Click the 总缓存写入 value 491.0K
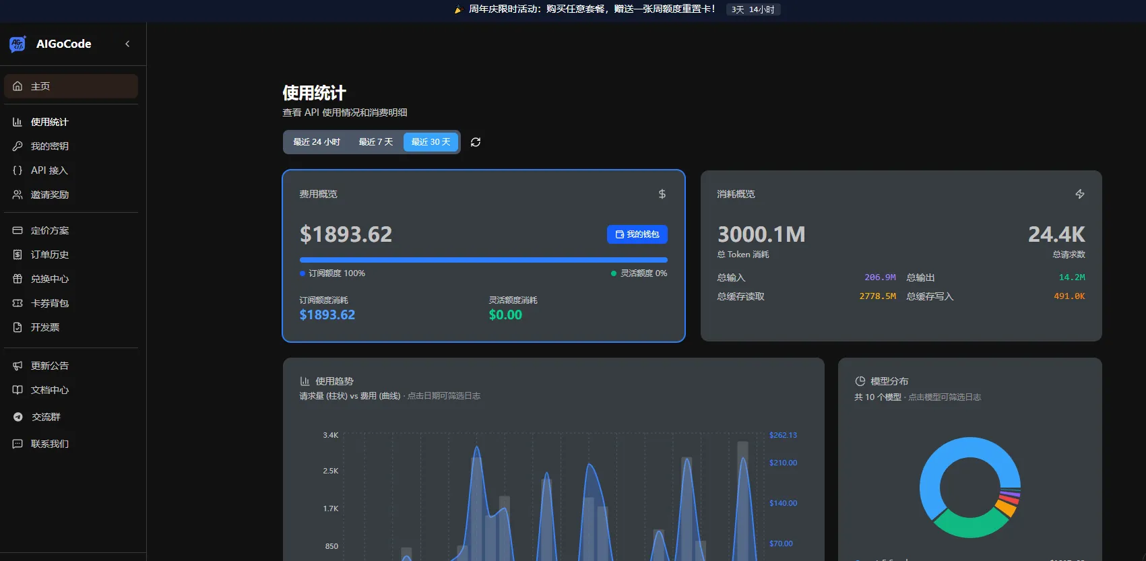 point(1069,296)
